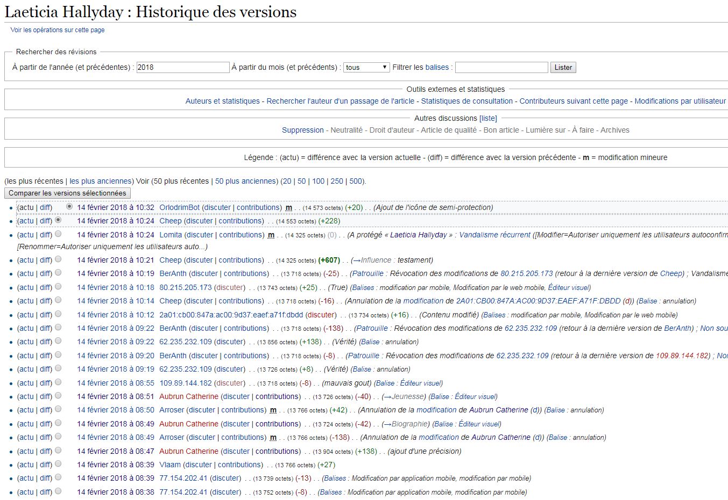Screen dimensions: 728x500
Task: Open the month dropdown showing 'tous'
Action: 366,67
